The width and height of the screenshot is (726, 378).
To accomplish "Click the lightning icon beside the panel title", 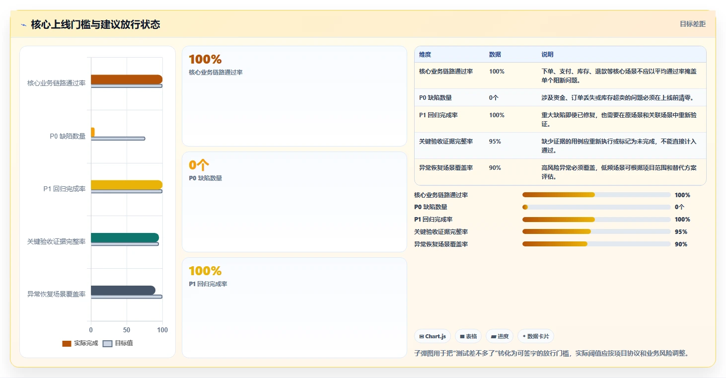I will [23, 25].
